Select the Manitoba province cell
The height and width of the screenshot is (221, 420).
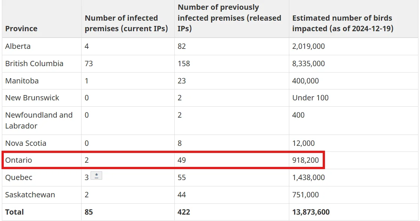(x=22, y=81)
